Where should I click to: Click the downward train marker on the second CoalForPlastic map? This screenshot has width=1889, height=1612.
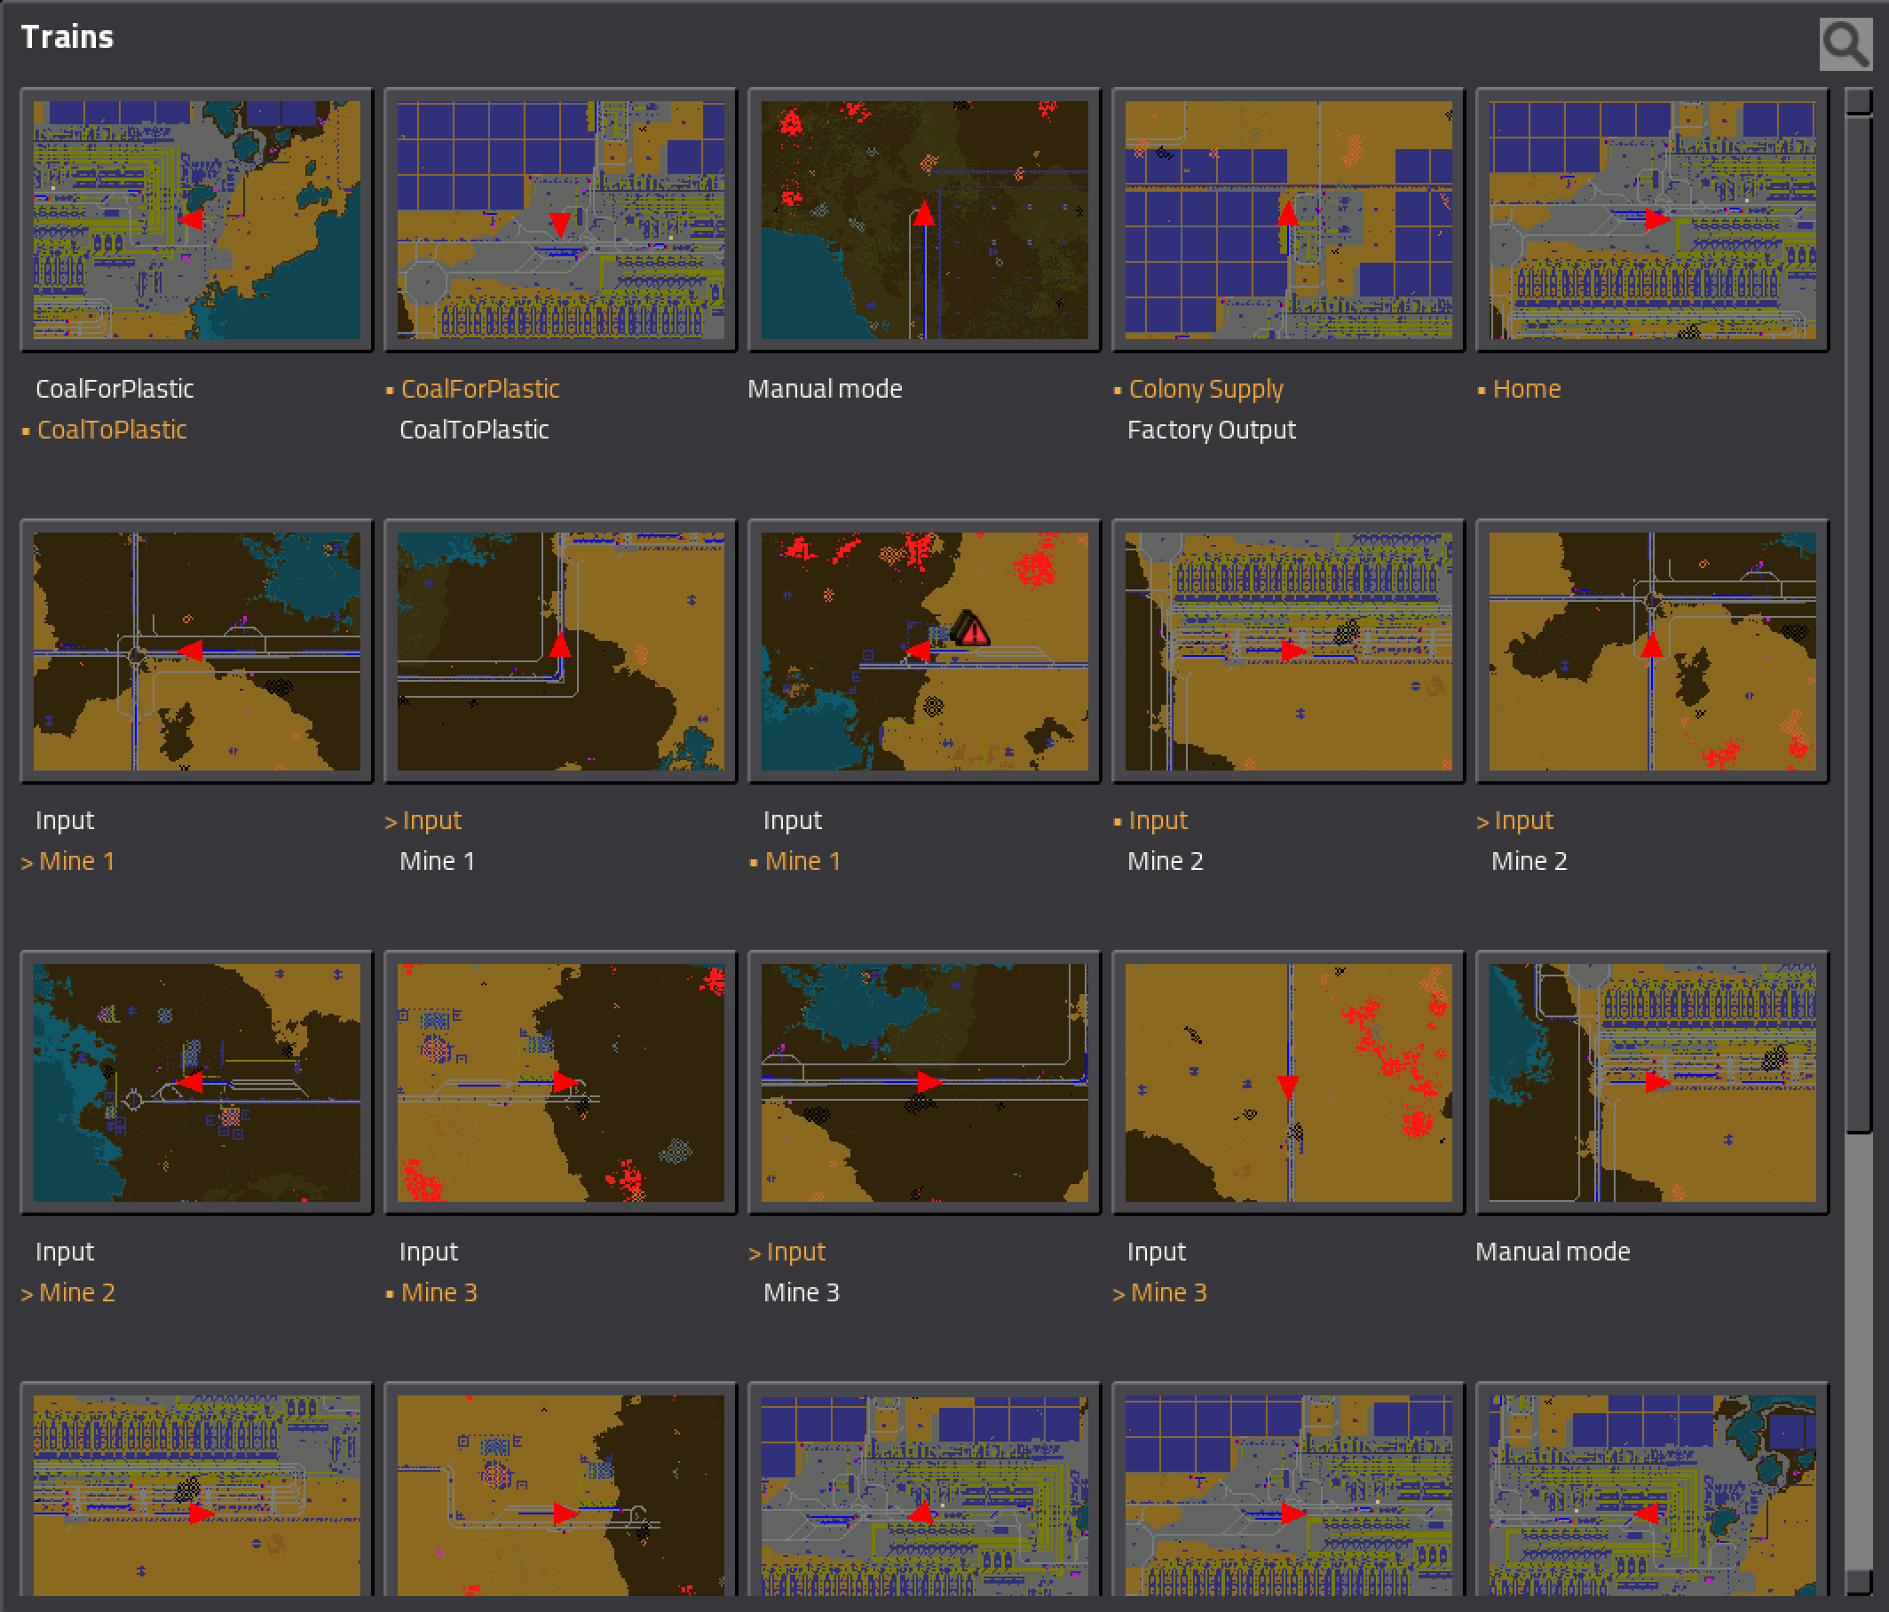click(561, 224)
